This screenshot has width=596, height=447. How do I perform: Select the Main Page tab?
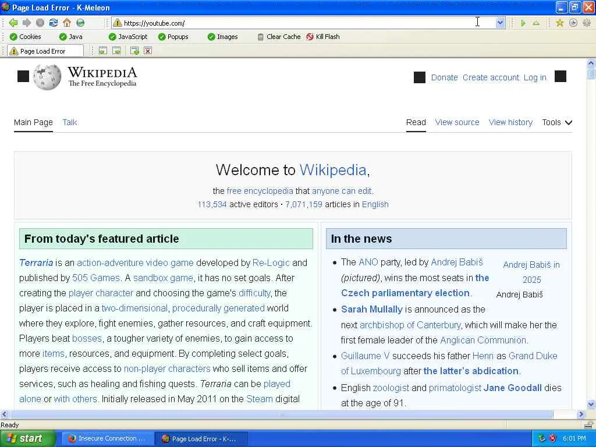click(33, 122)
